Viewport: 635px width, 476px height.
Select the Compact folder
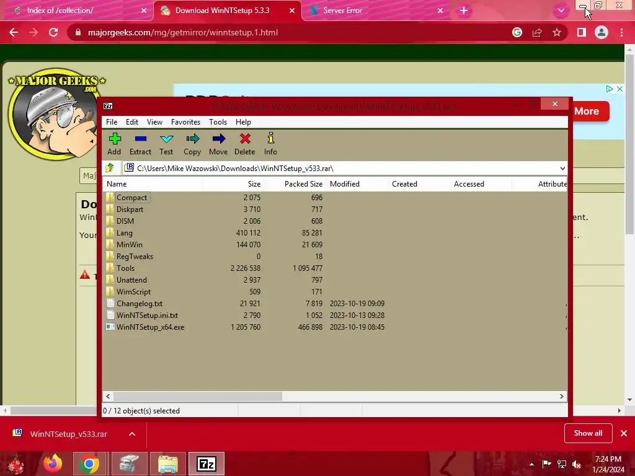pos(132,198)
